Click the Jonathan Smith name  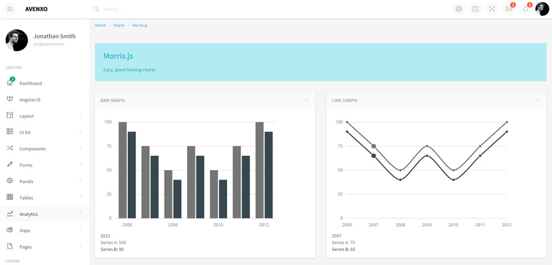(55, 36)
